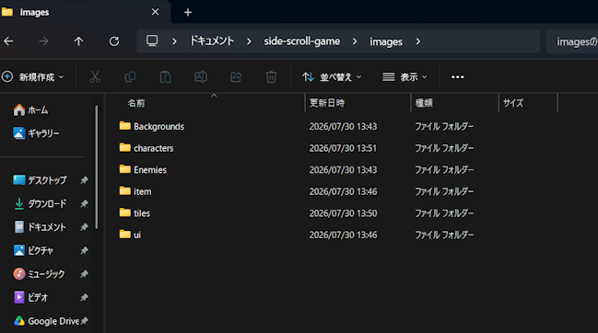Screen dimensions: 598x333
Task: Open the three-dot more options menu
Action: [x=458, y=77]
